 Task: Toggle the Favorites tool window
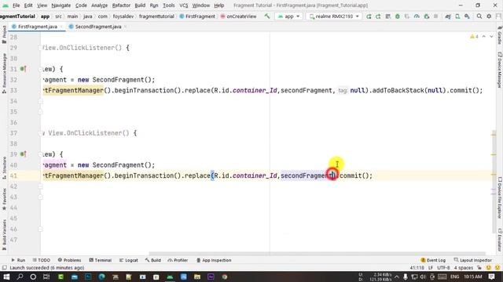pos(4,199)
